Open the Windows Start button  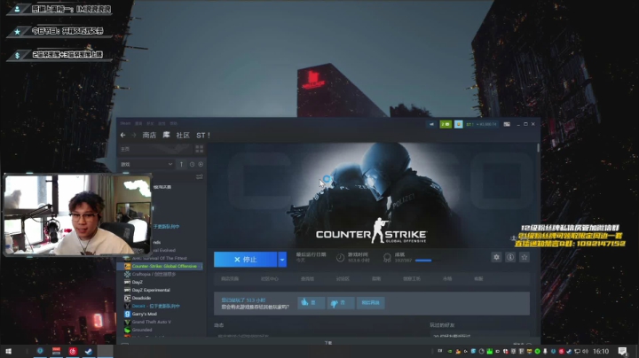coord(8,351)
